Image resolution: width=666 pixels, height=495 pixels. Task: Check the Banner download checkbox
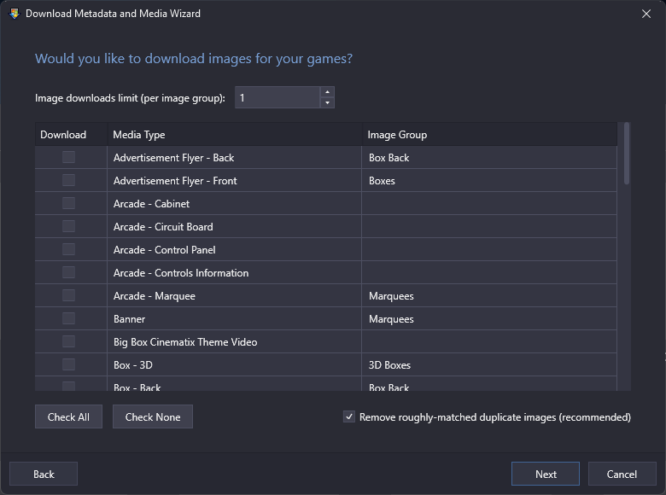tap(69, 318)
